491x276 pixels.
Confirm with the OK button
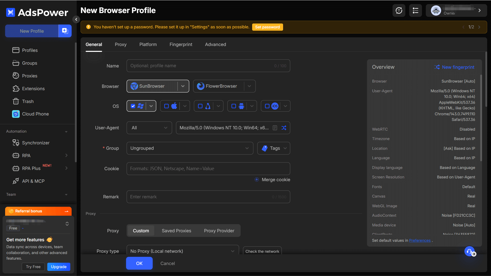139,263
